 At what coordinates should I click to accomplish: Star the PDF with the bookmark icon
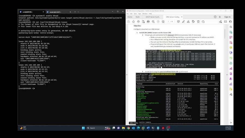(x=133, y=22)
